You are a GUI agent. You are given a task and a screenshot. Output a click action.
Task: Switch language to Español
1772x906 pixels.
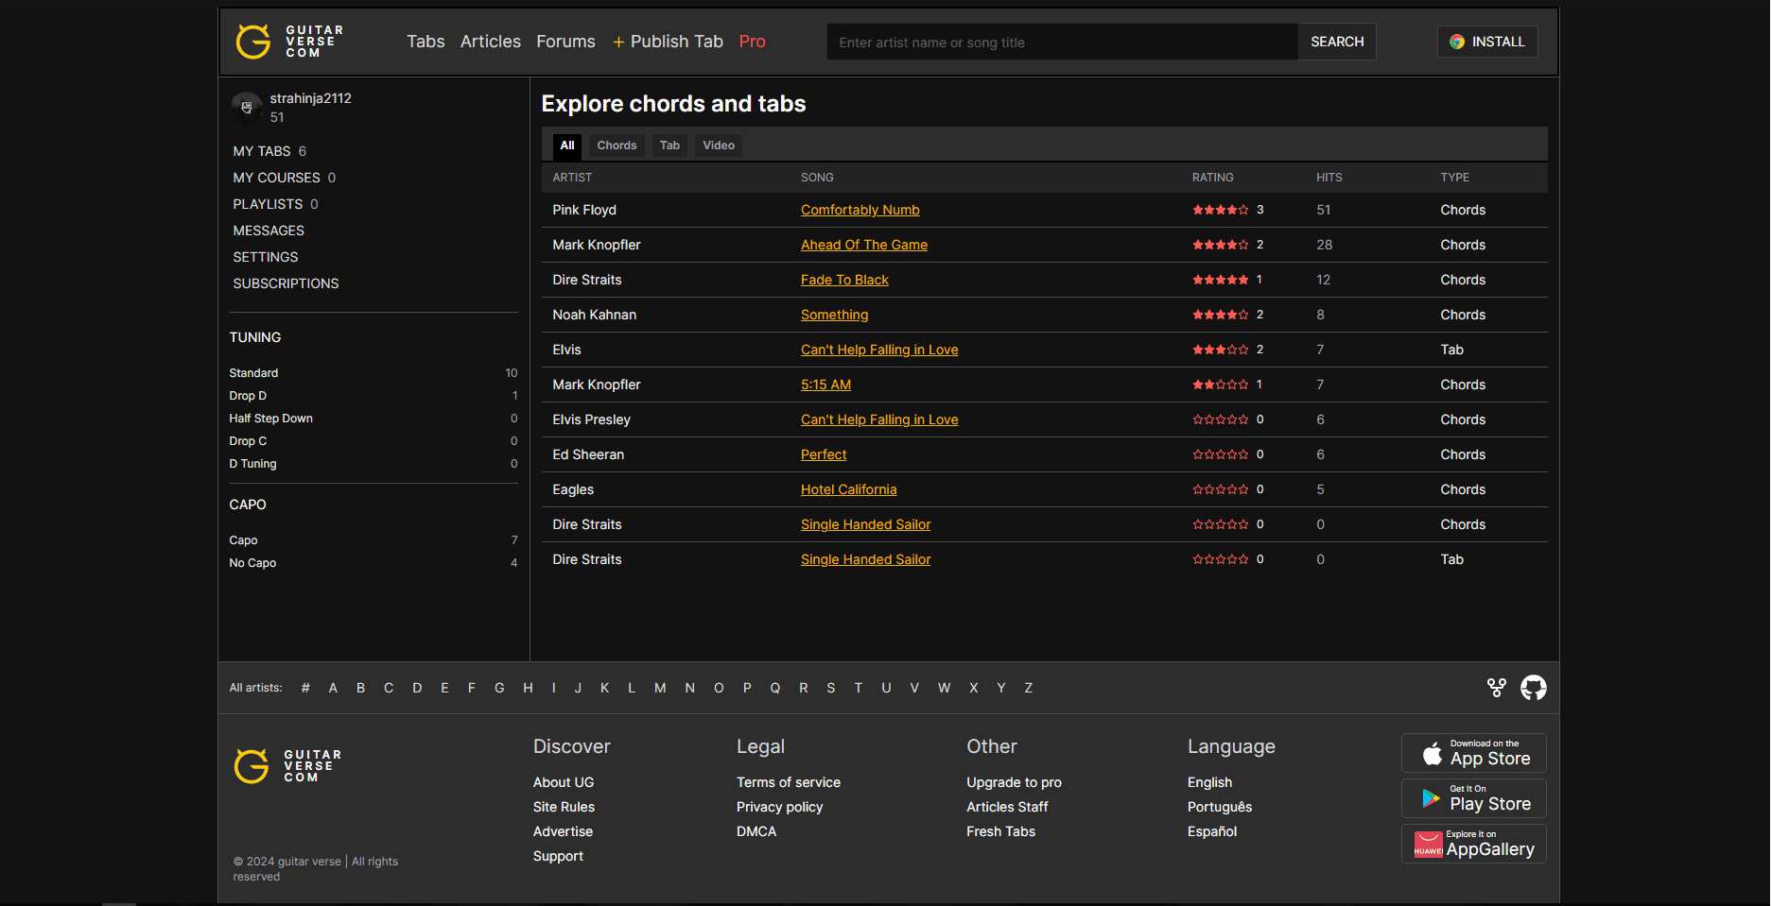click(x=1212, y=831)
